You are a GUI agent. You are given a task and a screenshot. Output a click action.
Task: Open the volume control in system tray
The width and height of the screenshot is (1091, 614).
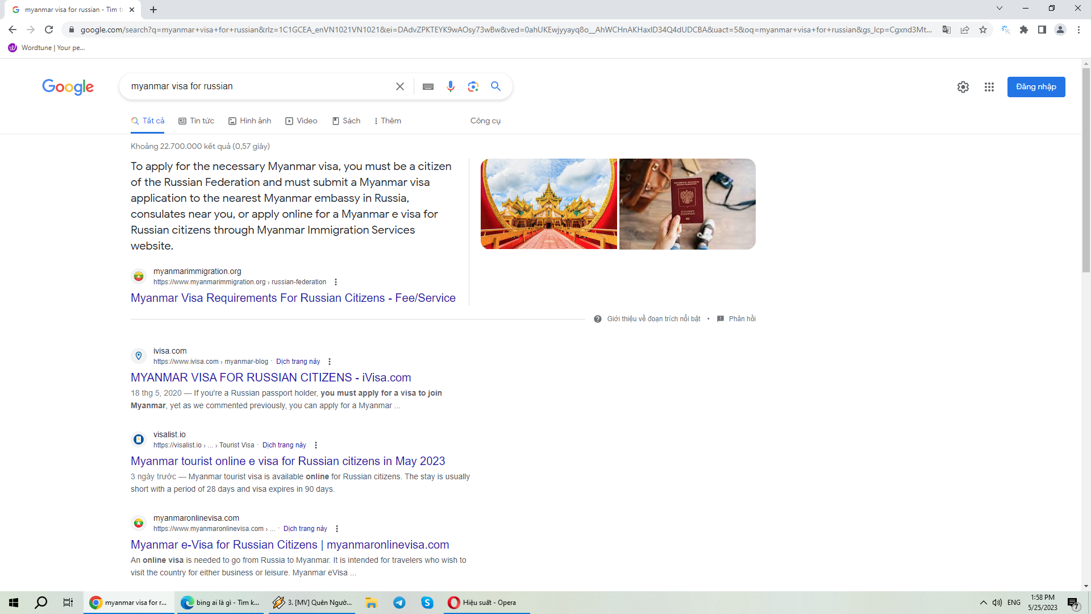[x=997, y=603]
